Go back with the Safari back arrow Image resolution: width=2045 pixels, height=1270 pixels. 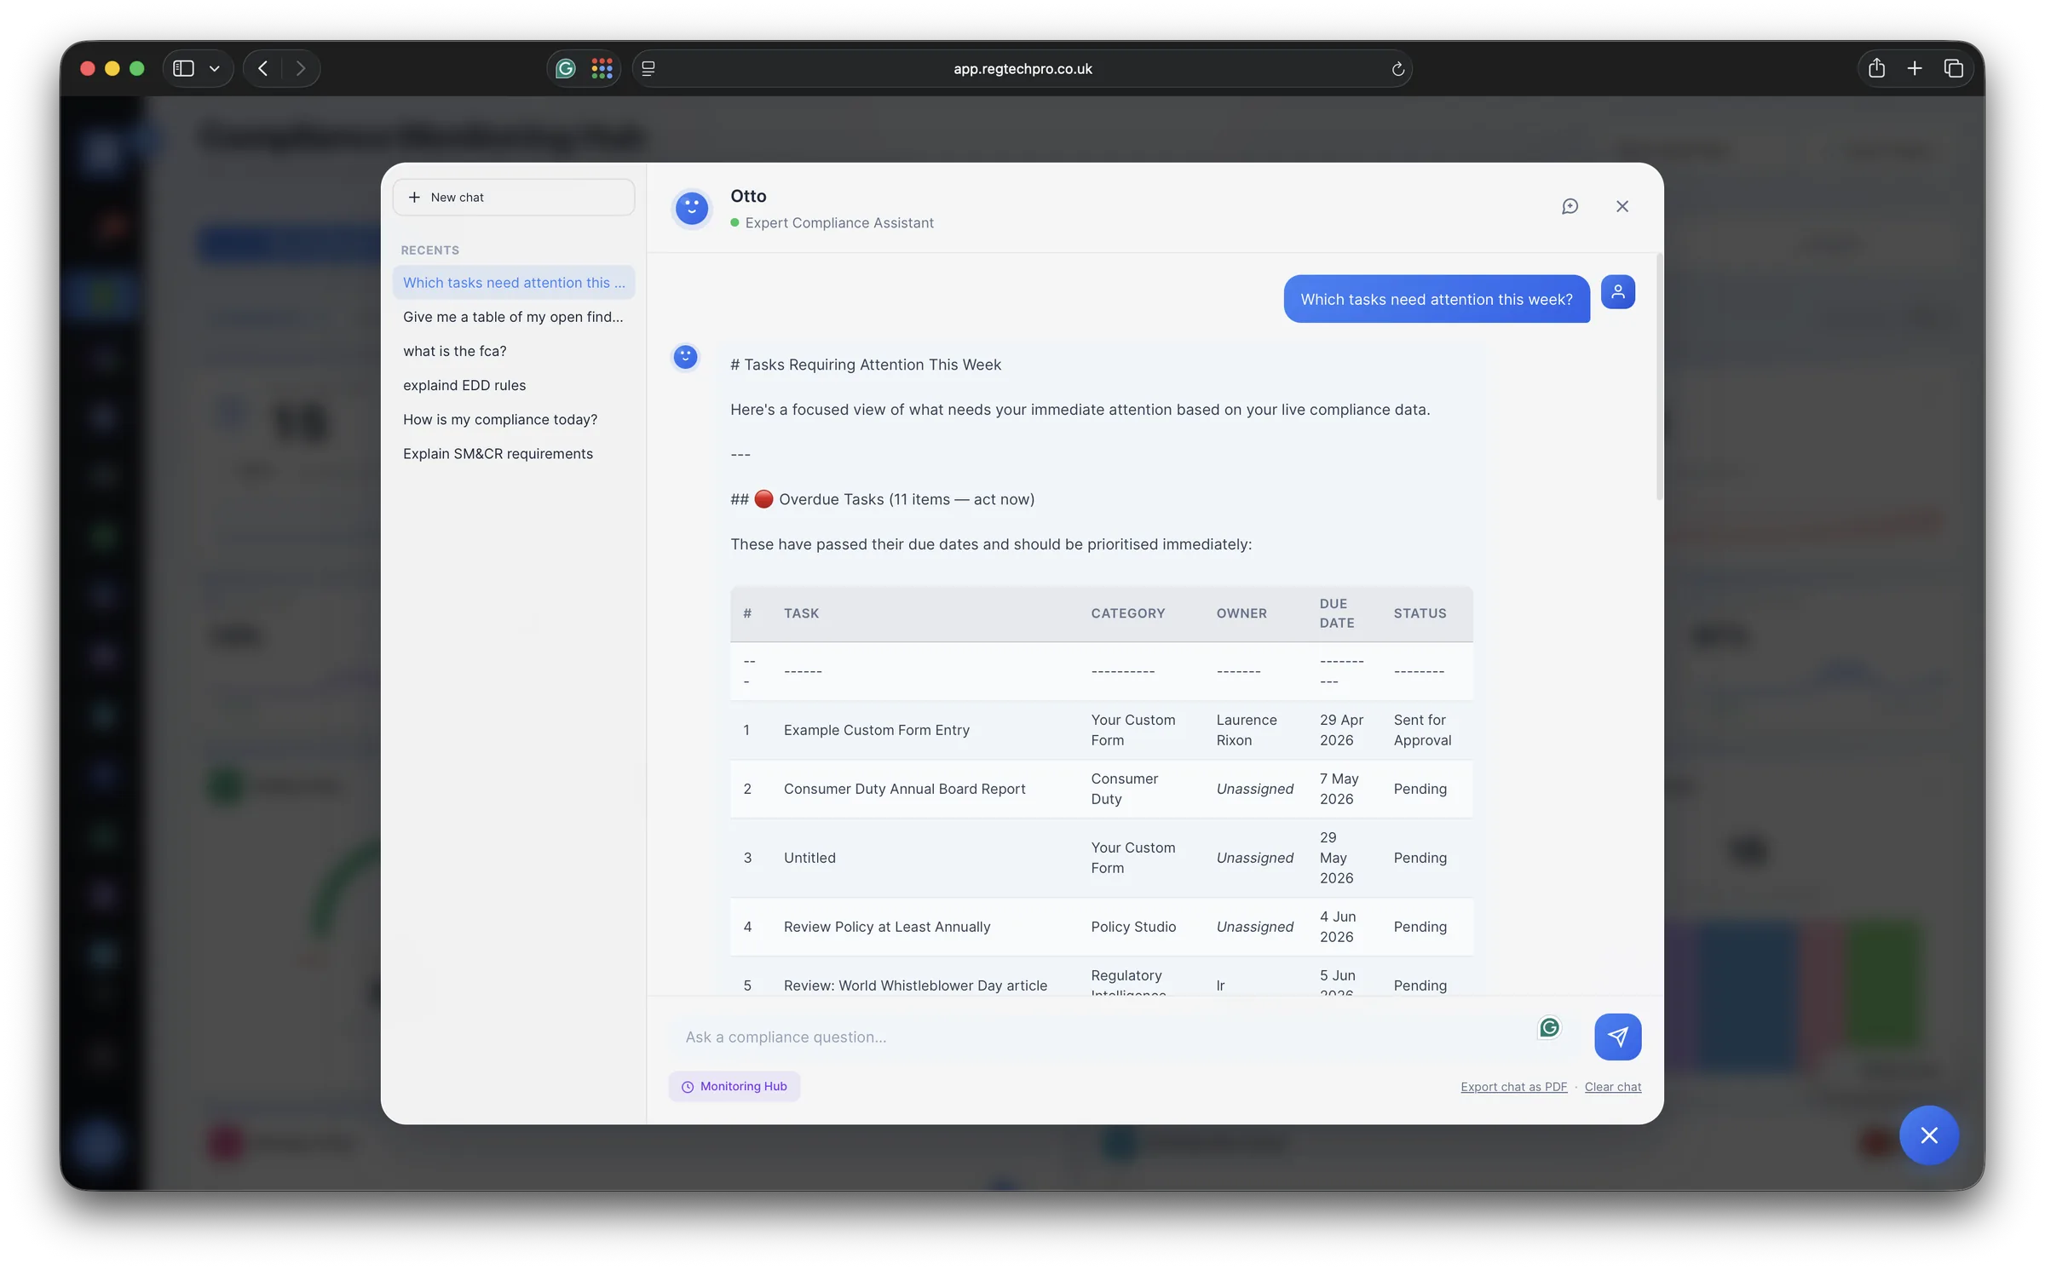click(x=262, y=68)
